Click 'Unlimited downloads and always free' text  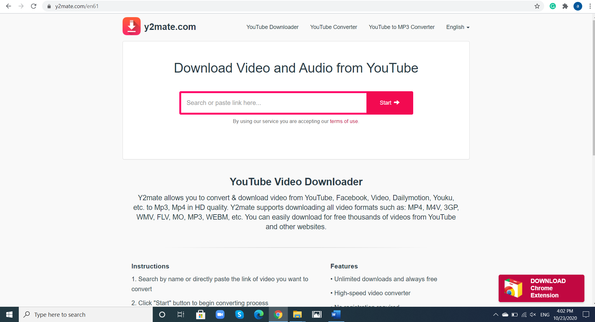(385, 279)
